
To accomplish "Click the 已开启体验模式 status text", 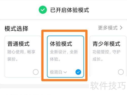I will pos(70,10).
